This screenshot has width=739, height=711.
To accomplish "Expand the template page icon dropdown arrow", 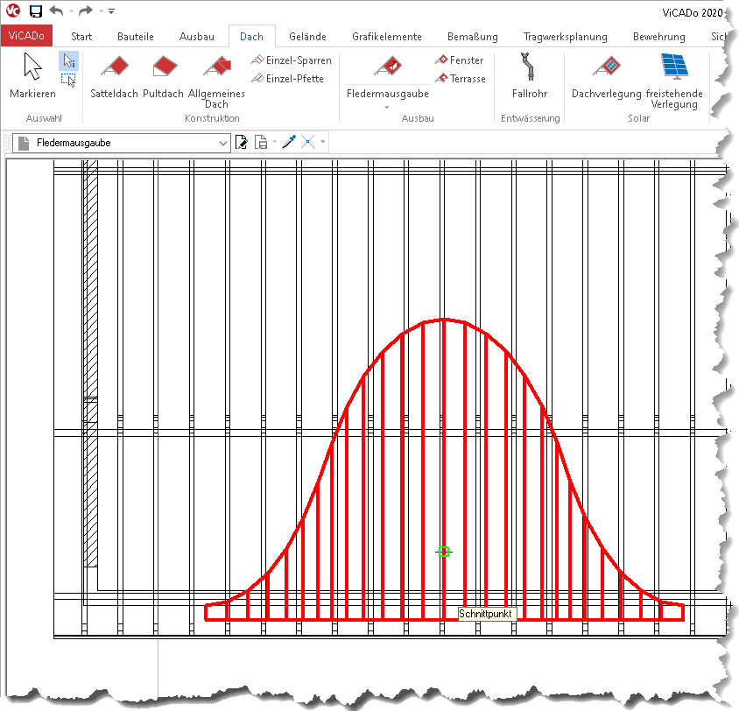I will 275,142.
